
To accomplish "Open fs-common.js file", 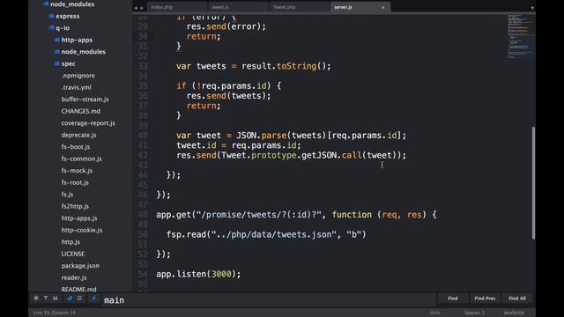I will point(81,158).
